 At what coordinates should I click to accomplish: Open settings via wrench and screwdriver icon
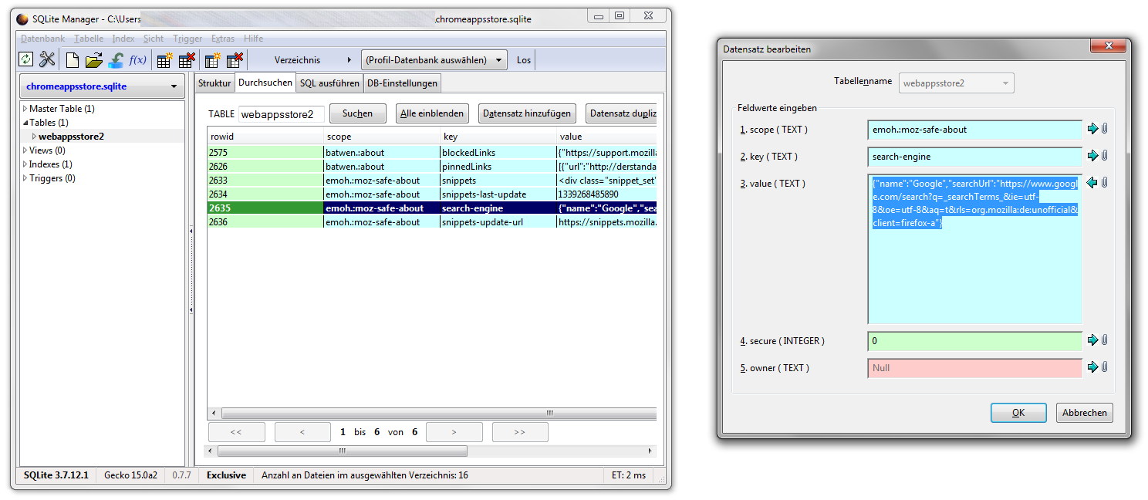[47, 59]
